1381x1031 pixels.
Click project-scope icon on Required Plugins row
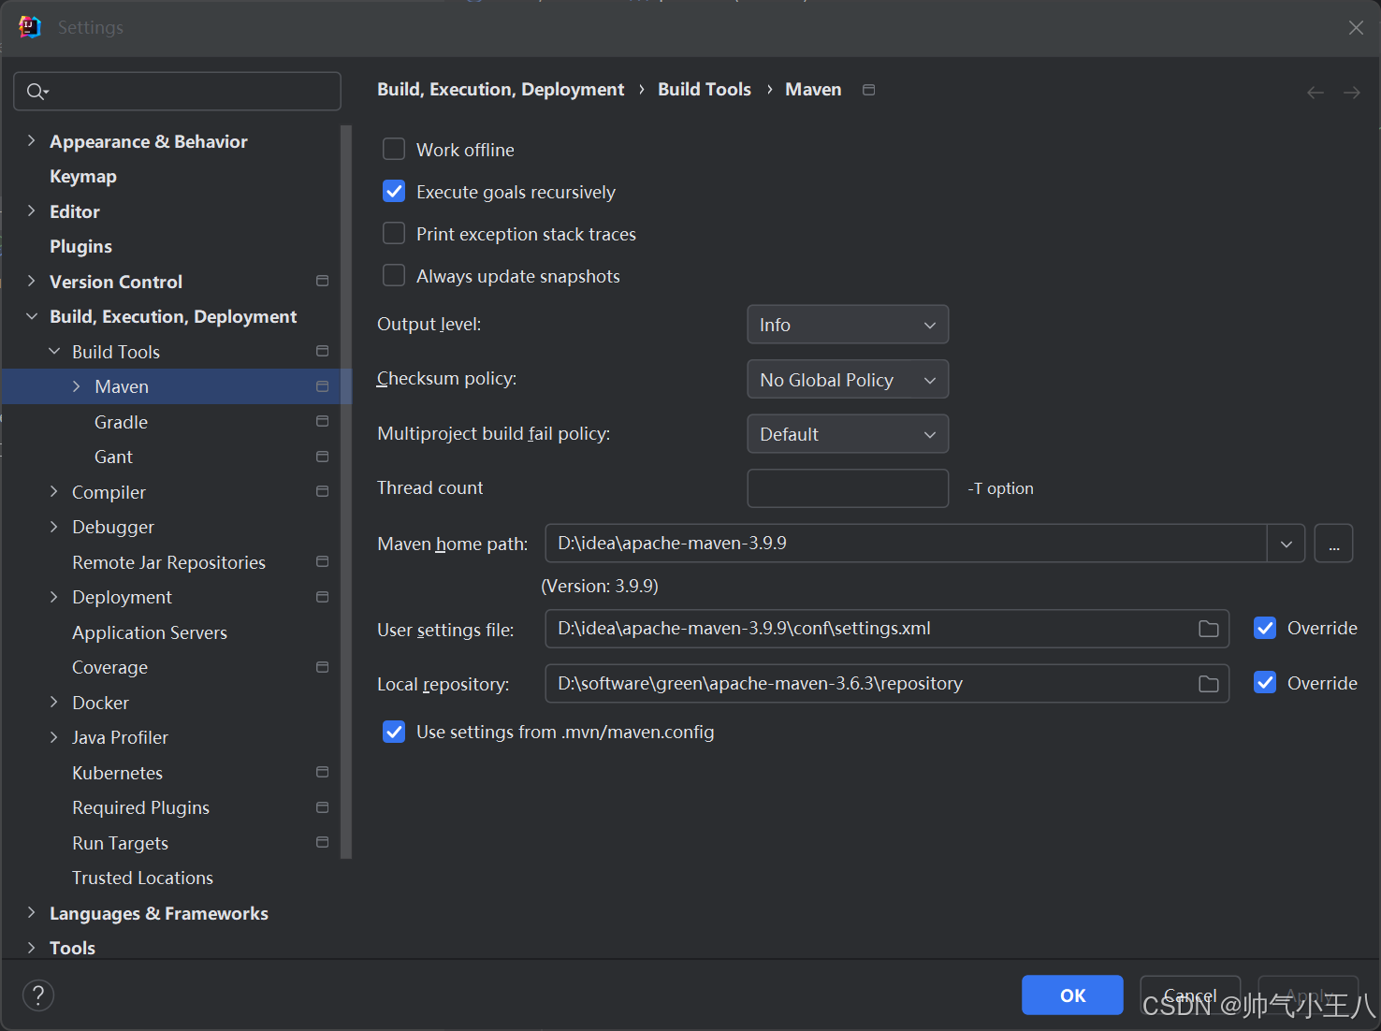323,807
